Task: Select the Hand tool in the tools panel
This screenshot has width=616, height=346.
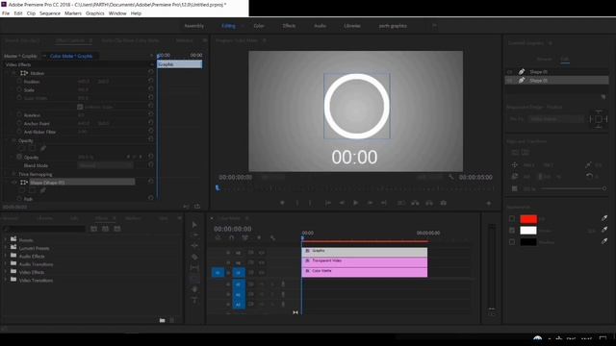Action: click(194, 289)
